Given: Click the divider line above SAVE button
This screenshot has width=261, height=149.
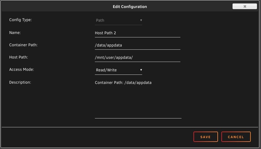Looking at the screenshot, I should click(130, 127).
